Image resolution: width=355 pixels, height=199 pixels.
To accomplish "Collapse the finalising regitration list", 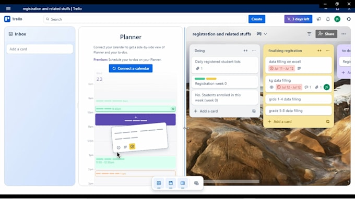I will pos(319,51).
